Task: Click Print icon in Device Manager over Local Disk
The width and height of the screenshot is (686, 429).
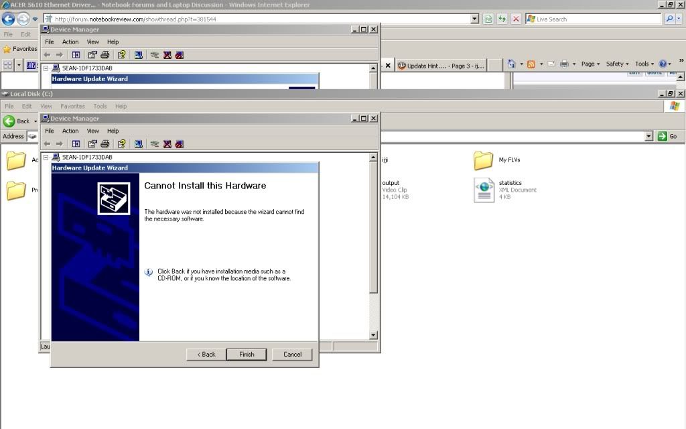Action: [105, 144]
